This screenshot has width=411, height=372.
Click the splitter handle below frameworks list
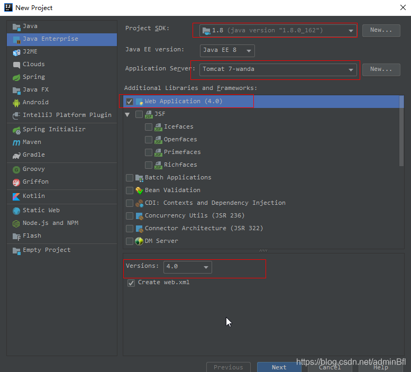(x=263, y=251)
